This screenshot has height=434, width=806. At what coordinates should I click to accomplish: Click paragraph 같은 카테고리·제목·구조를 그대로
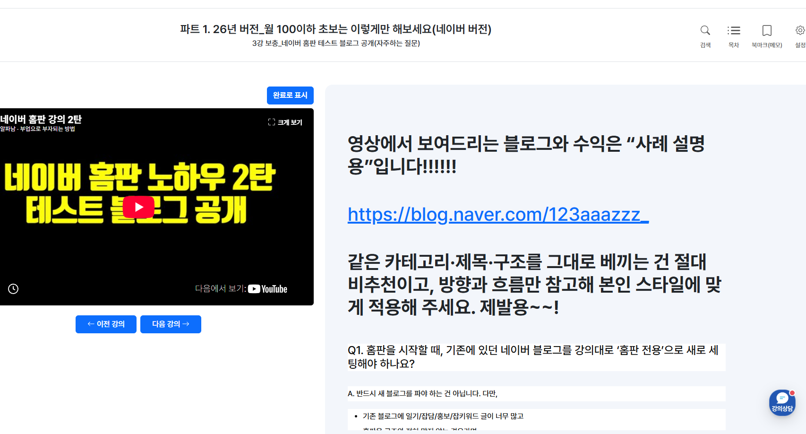534,285
